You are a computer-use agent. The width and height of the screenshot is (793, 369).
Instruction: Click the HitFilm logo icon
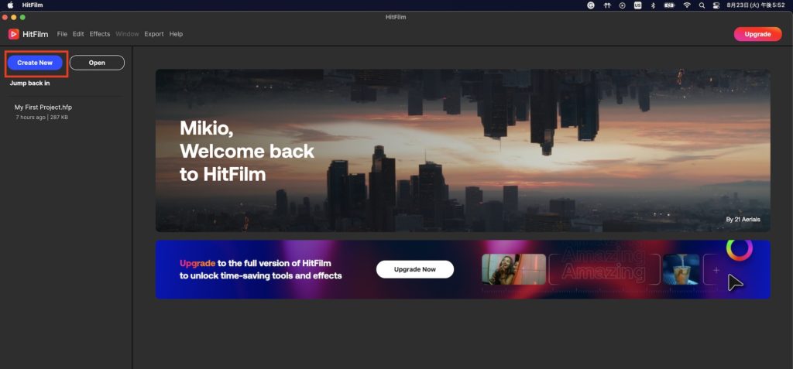(x=14, y=34)
